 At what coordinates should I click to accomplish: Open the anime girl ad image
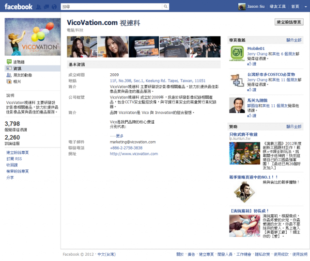click(x=245, y=226)
